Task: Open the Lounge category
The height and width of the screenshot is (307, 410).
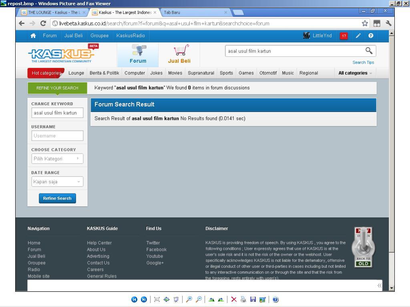Action: coord(76,73)
